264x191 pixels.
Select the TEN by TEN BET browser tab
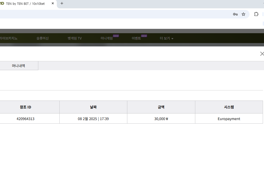click(25, 4)
